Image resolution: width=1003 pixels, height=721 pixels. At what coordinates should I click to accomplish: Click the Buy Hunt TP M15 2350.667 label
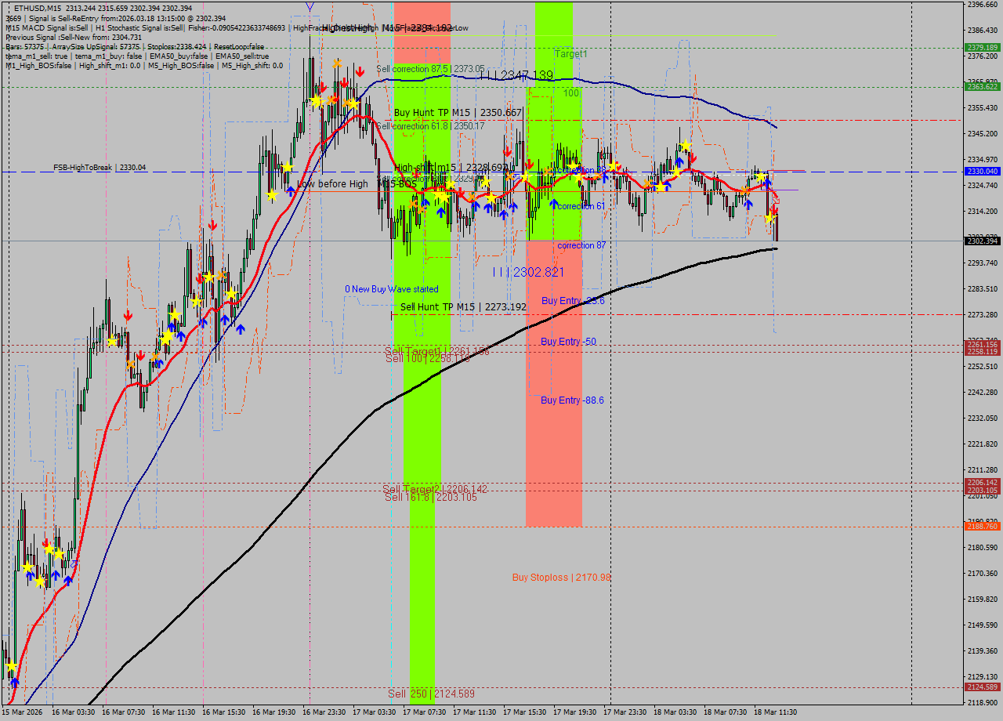coord(458,113)
